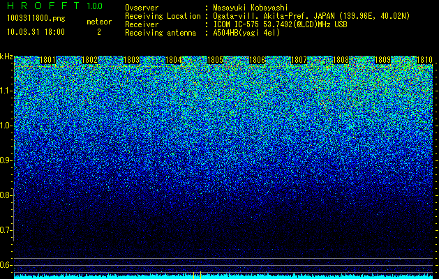439x279 pixels.
Task: Click the 1806 time marker
Action: [258, 60]
